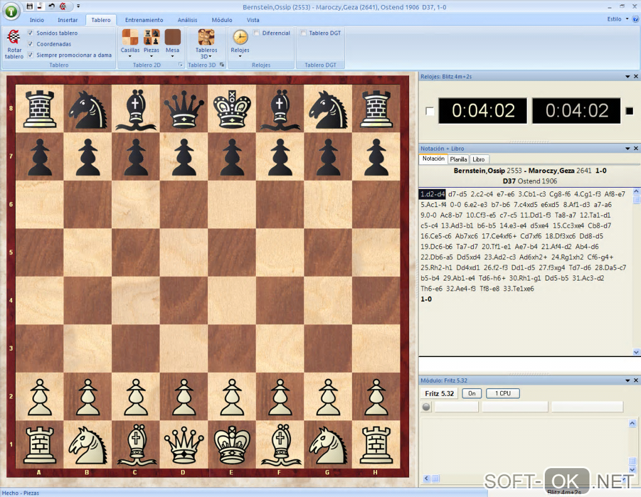Open the Entrenamiento ribbon tab
Screen dimensions: 641x497
(144, 20)
